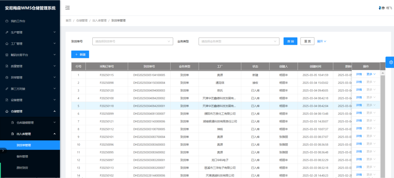This screenshot has width=394, height=178.
Task: Click cell DHD20250304150300004
Action: tap(149, 83)
